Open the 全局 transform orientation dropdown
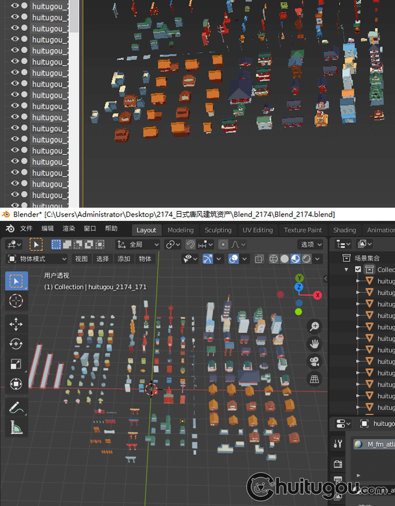 [138, 245]
